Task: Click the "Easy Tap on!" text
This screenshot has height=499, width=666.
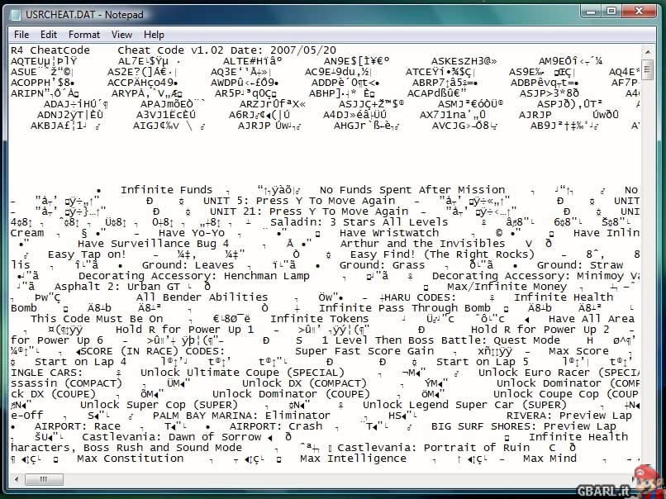Action: pos(87,254)
